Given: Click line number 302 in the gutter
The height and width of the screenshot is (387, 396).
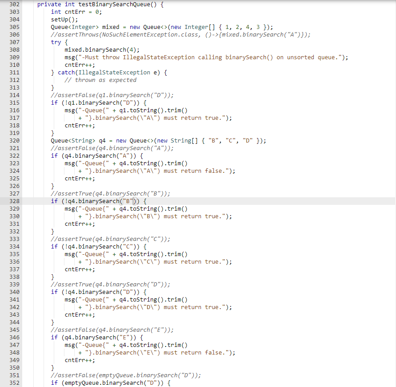Looking at the screenshot, I should (14, 4).
